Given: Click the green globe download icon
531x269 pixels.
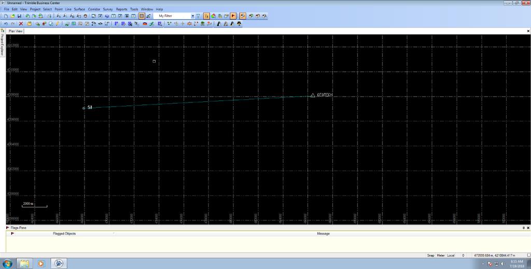Looking at the screenshot, I should [x=40, y=16].
